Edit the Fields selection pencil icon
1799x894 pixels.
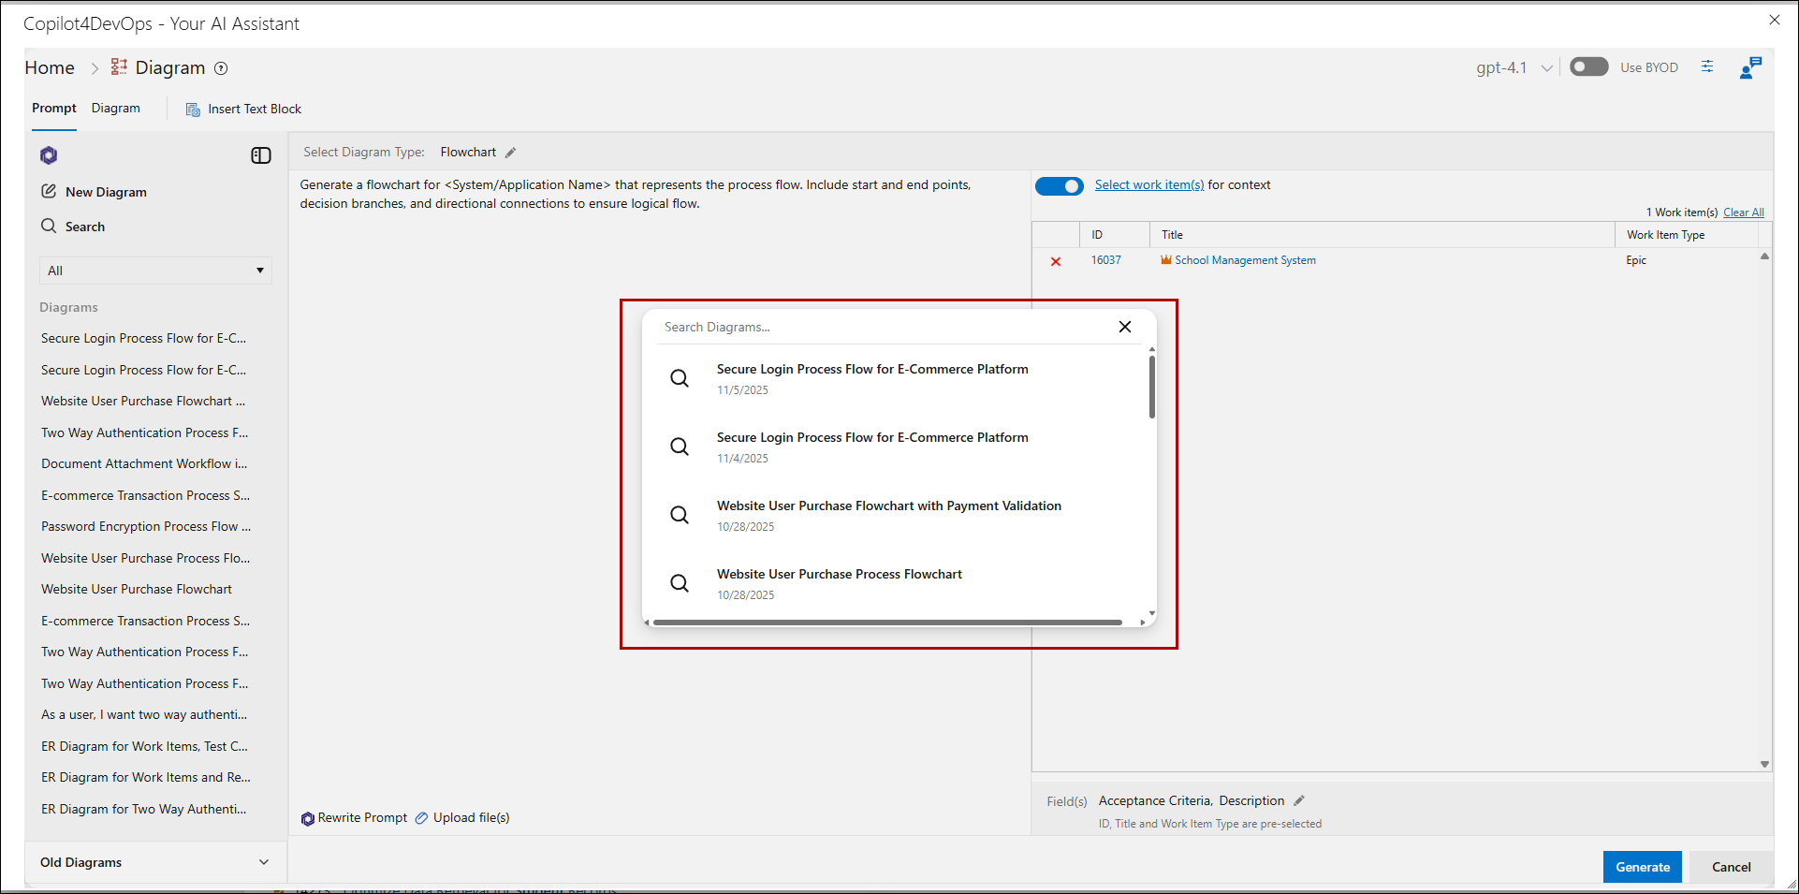[1299, 800]
